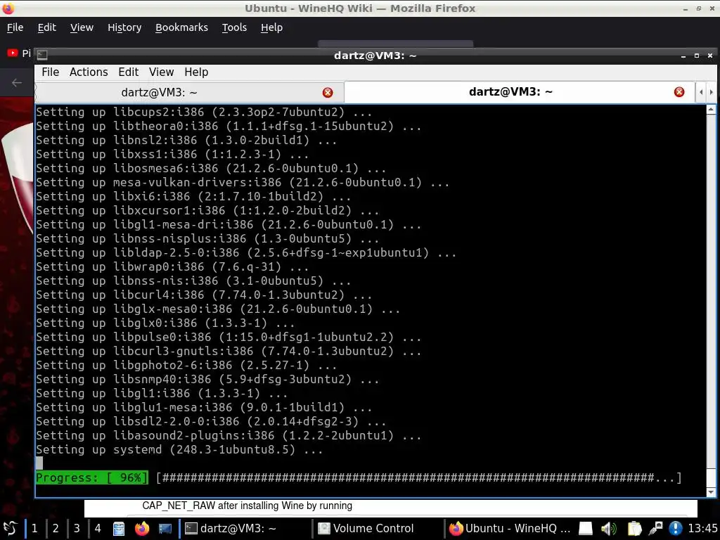Screen dimensions: 720x540
Task: Open the clipboard manager tray icon
Action: [634, 529]
